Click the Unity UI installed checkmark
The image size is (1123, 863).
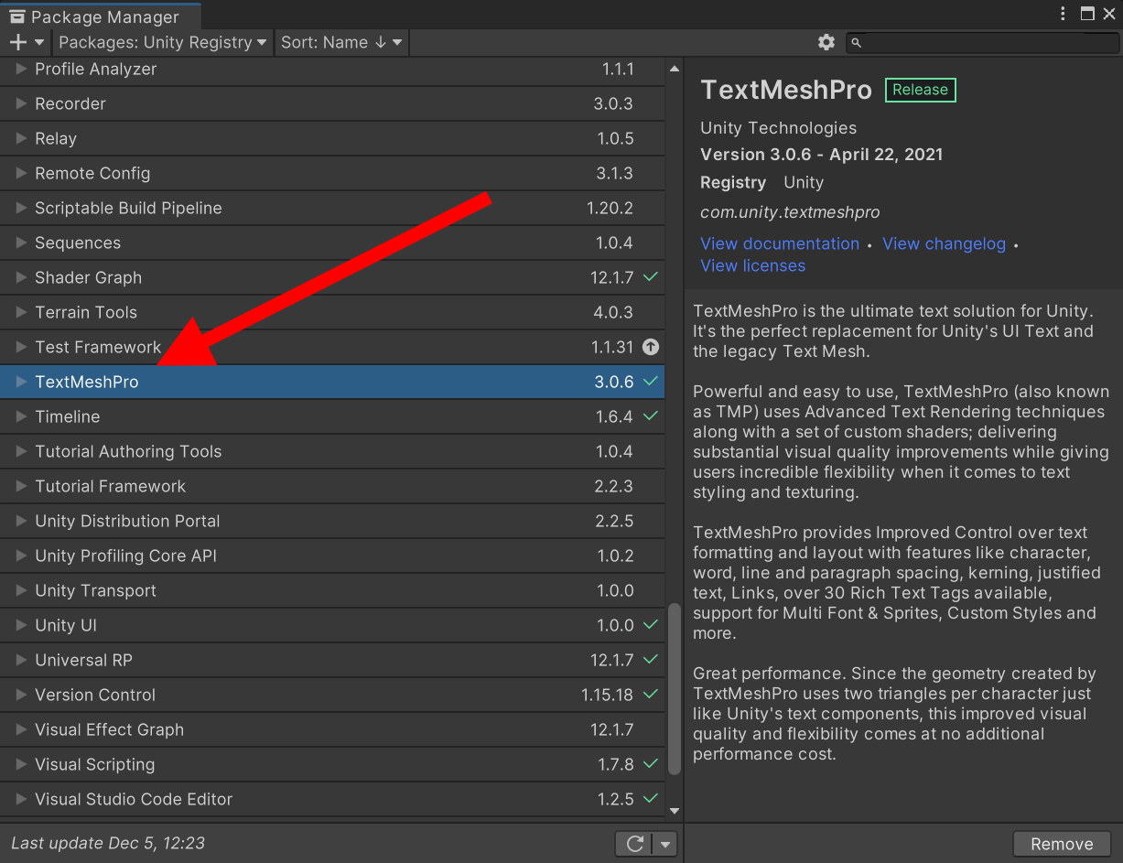[x=650, y=624]
